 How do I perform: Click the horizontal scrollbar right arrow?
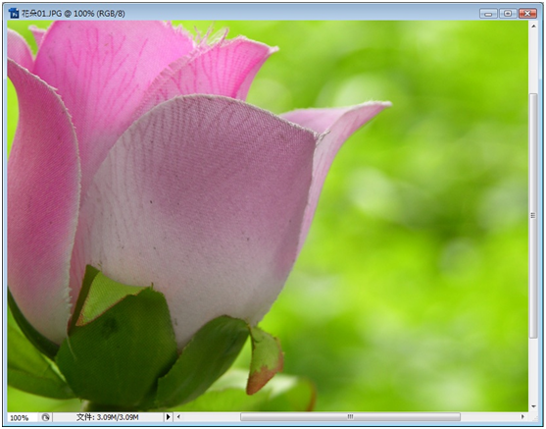[522, 417]
